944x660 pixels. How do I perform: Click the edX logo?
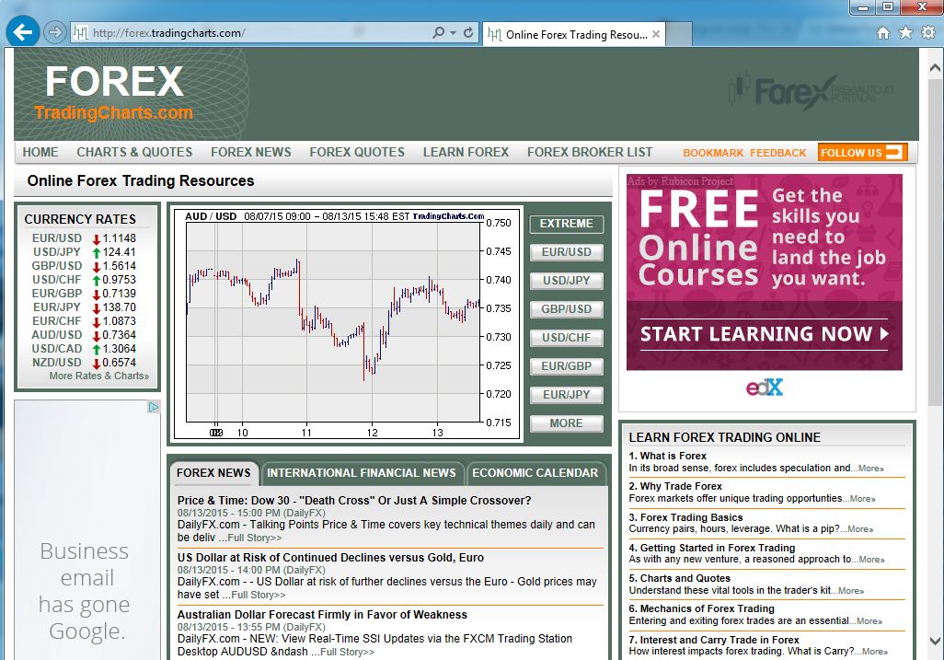coord(765,388)
